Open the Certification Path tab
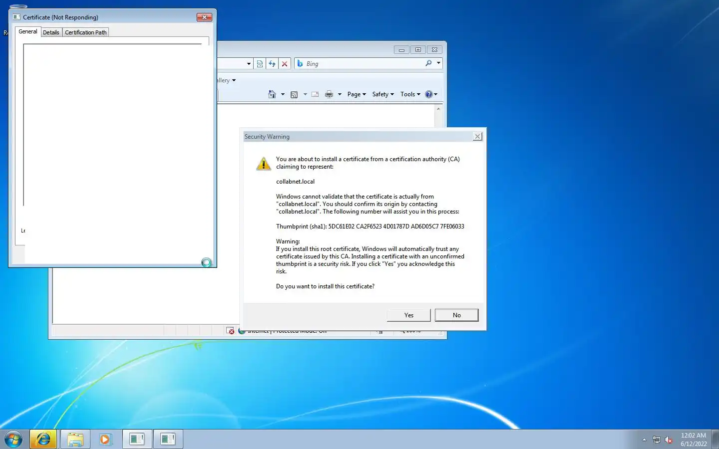 pos(86,32)
